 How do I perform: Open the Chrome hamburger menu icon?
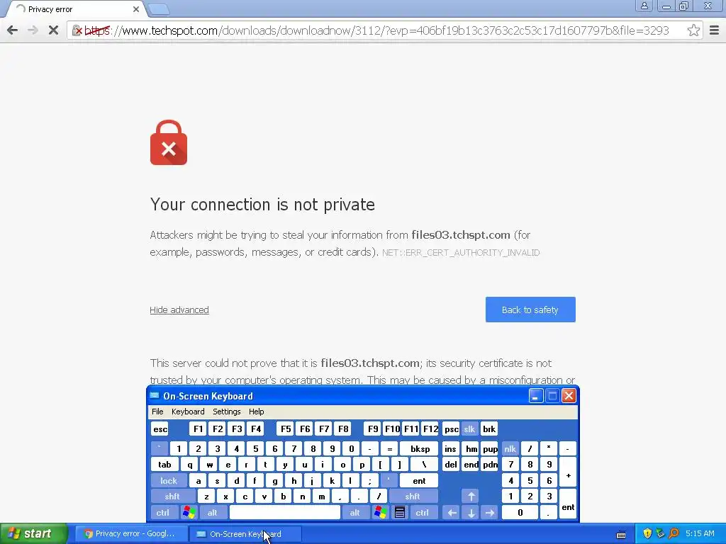pos(715,30)
